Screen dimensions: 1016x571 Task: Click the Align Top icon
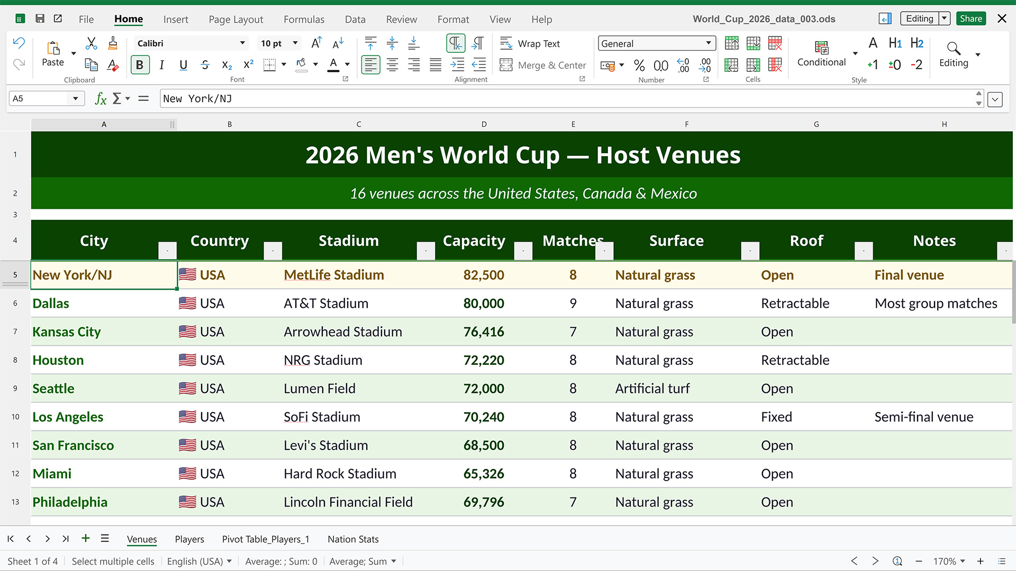click(371, 43)
